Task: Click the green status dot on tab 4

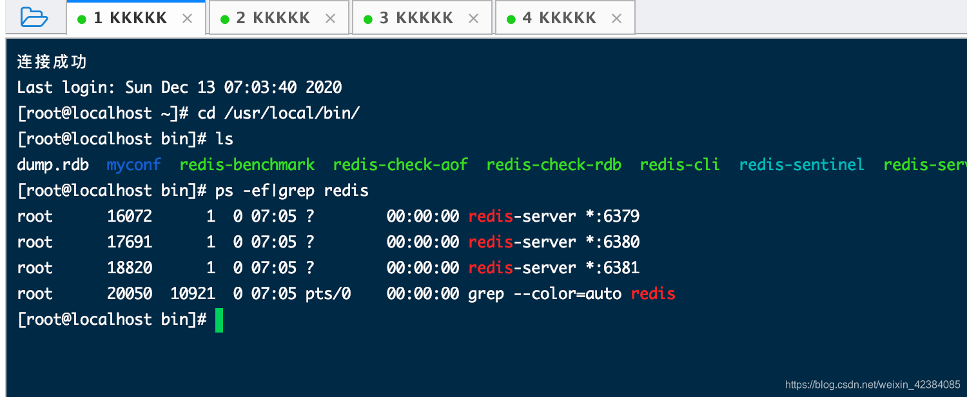Action: pos(511,19)
